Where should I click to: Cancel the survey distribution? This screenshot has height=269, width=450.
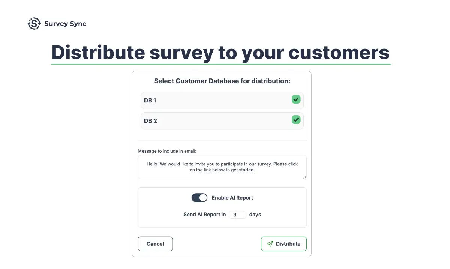click(155, 244)
